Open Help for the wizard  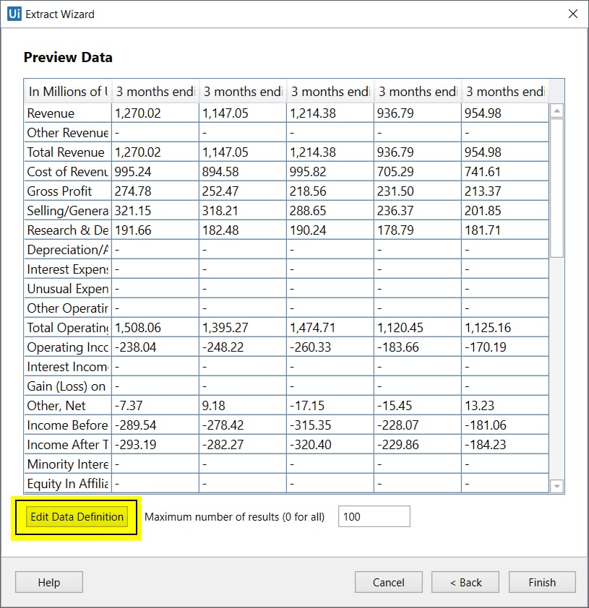click(x=49, y=582)
